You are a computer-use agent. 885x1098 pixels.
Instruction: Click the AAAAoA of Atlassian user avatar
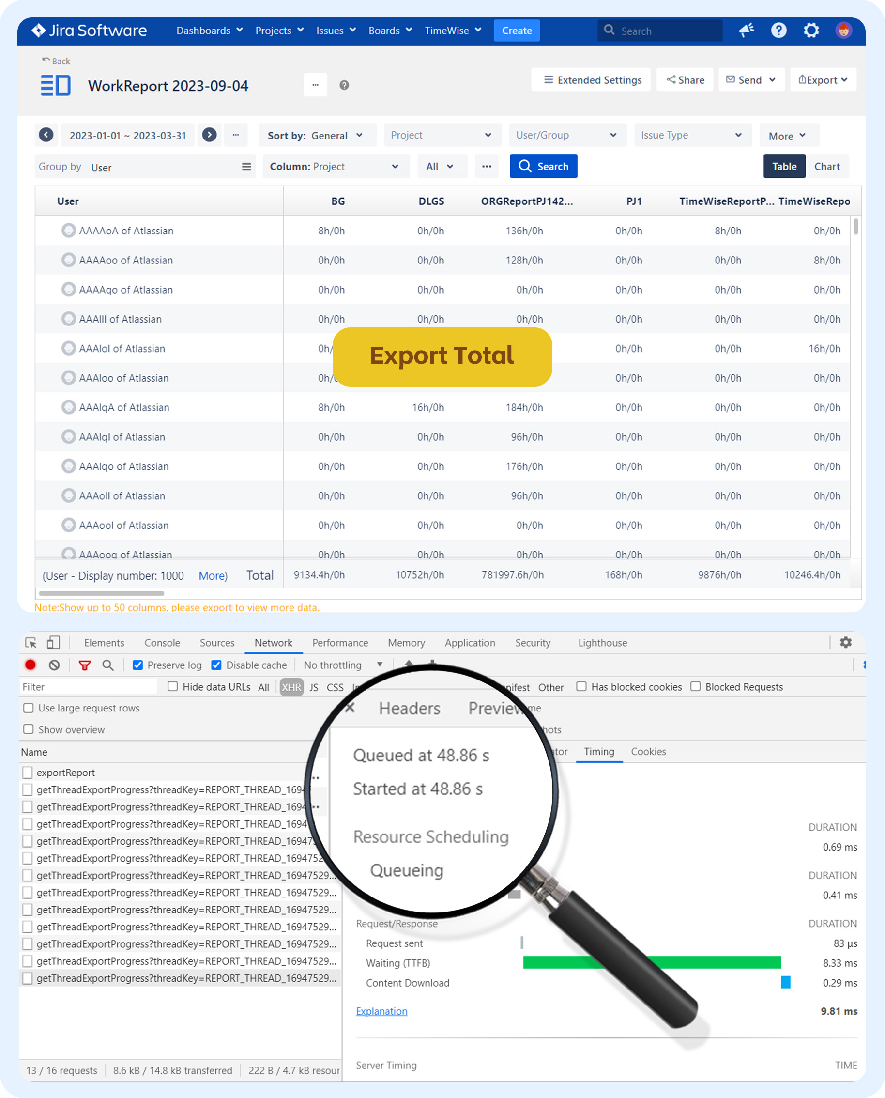tap(69, 231)
